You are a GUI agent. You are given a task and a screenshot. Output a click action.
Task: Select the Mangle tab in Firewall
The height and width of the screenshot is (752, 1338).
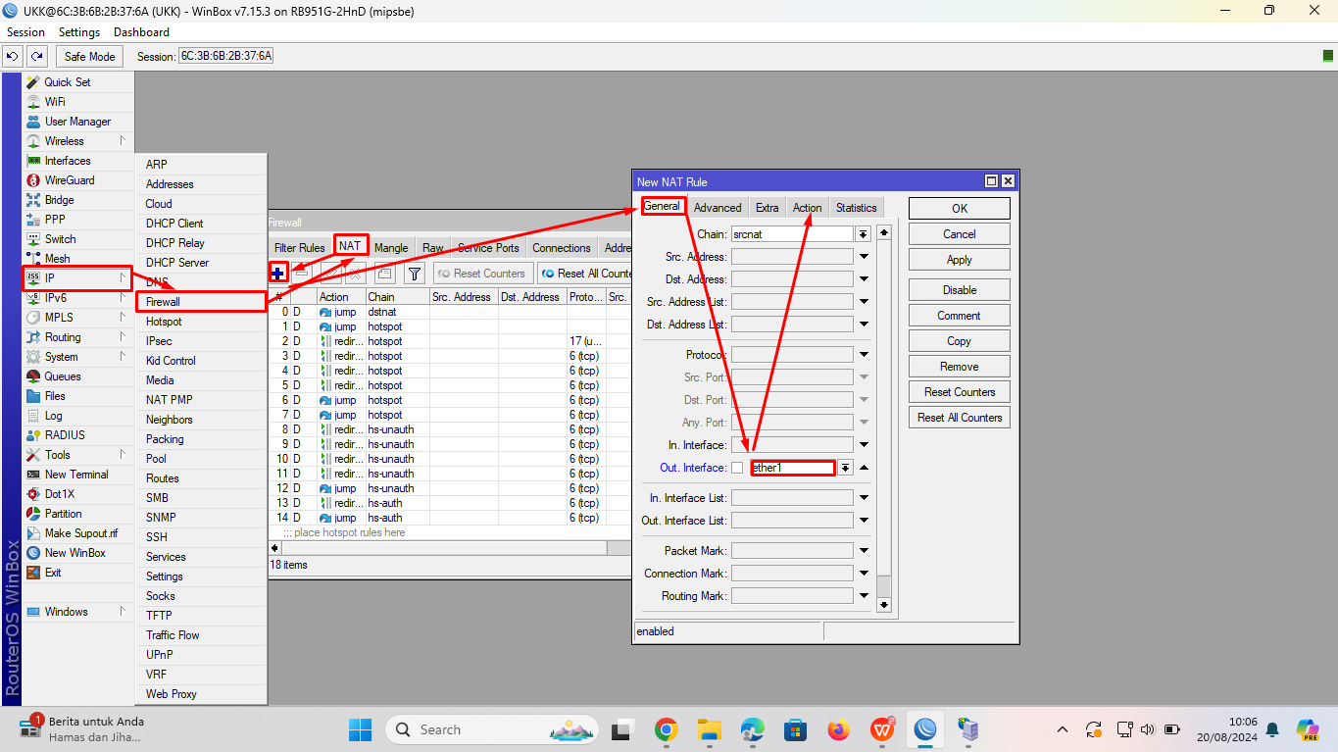(x=391, y=248)
